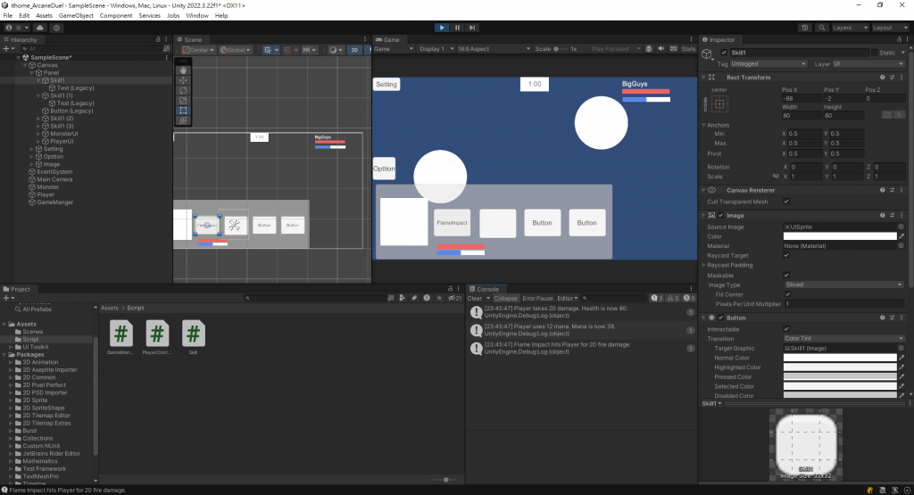Screen dimensions: 914x495
Task: Collapse the Canvas node in Hierarchy
Action: tap(25, 65)
